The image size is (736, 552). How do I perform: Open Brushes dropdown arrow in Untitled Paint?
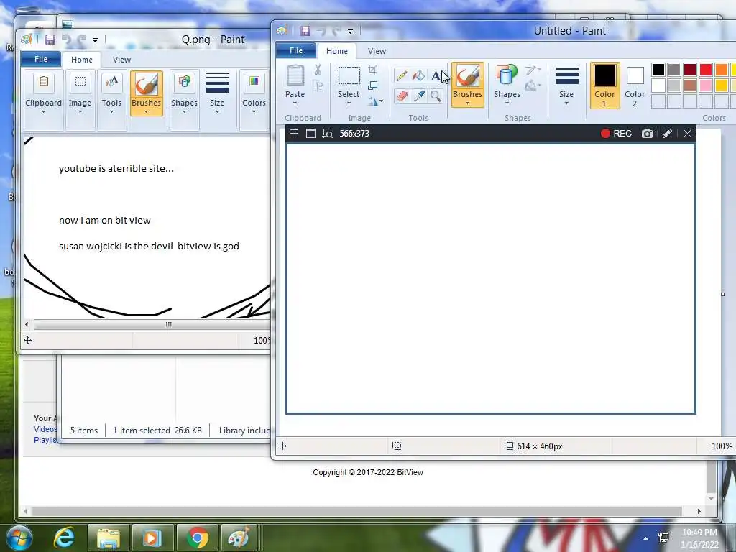click(x=467, y=103)
